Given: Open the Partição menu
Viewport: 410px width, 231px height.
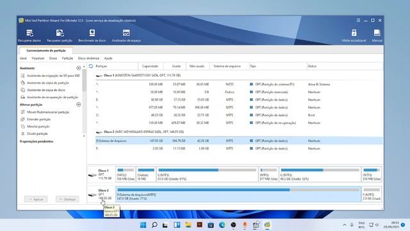Looking at the screenshot, I should [67, 58].
